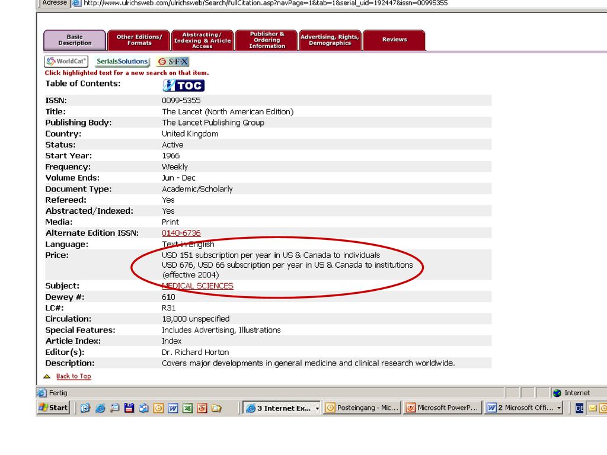This screenshot has height=455, width=607.
Task: Switch to Other Editions/Formats tab
Action: coord(139,40)
